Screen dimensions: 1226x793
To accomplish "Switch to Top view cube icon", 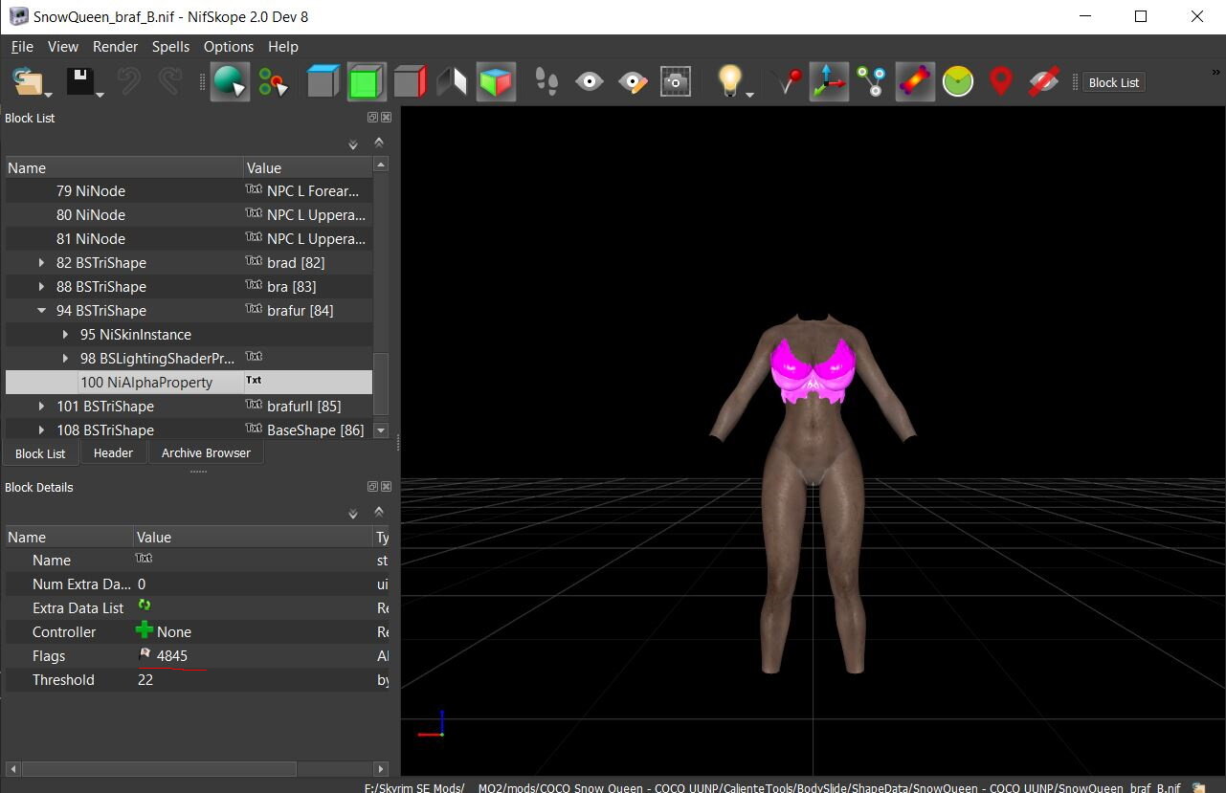I will click(323, 81).
